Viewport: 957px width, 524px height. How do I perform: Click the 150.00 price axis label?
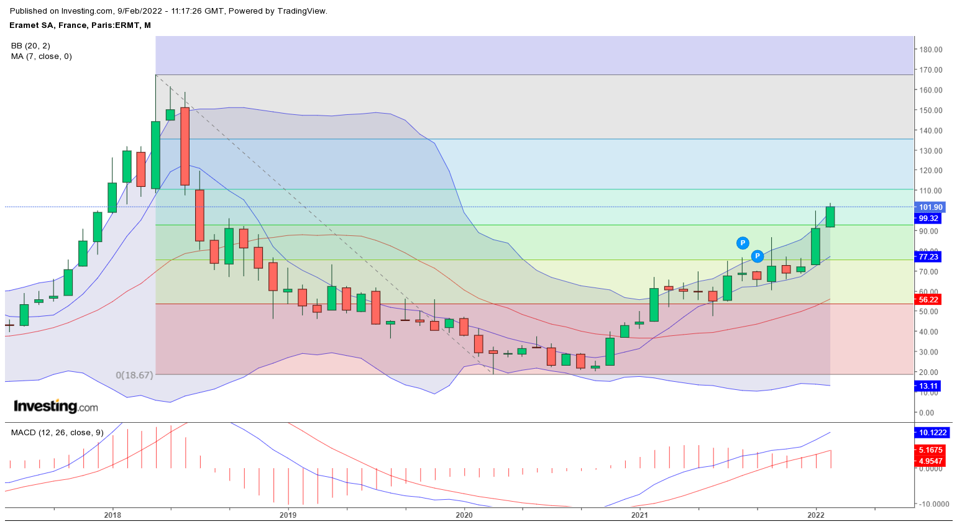pyautogui.click(x=932, y=111)
